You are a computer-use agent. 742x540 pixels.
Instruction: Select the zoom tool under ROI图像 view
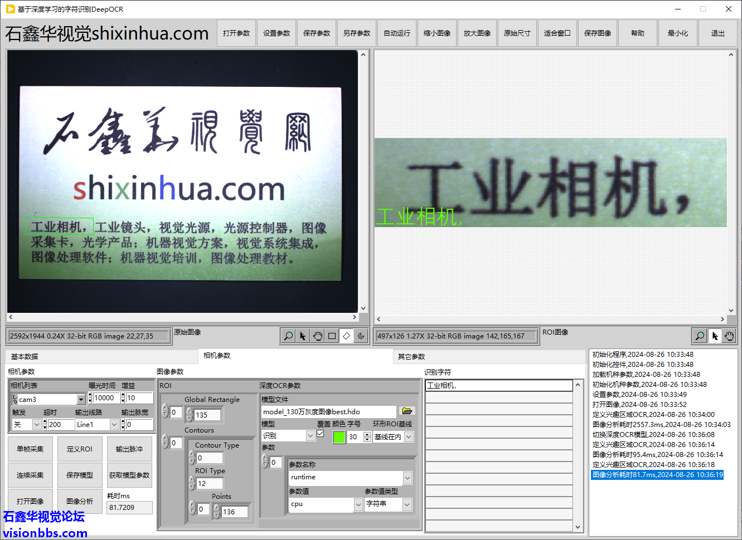point(700,336)
